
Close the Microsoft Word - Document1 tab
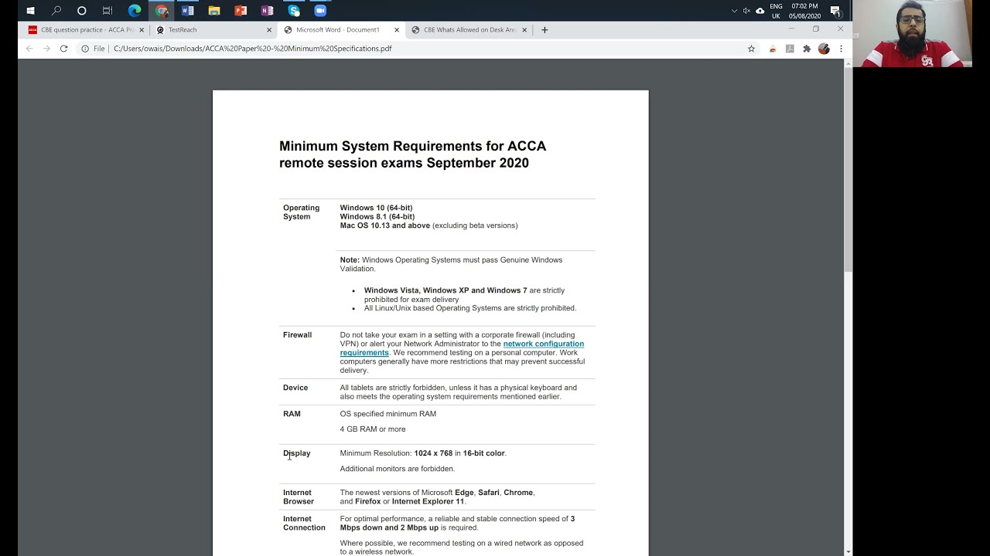pos(397,30)
